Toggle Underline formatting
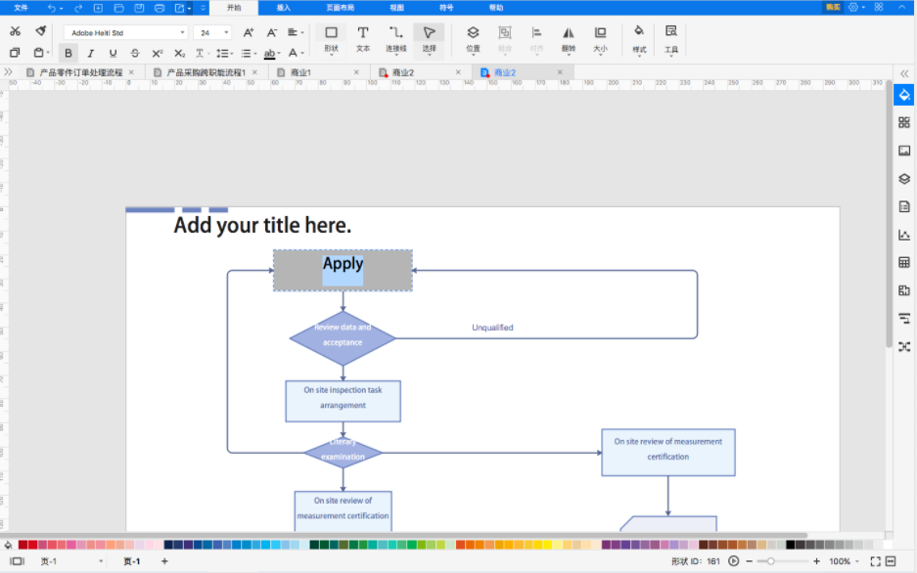Image resolution: width=917 pixels, height=573 pixels. pyautogui.click(x=113, y=53)
